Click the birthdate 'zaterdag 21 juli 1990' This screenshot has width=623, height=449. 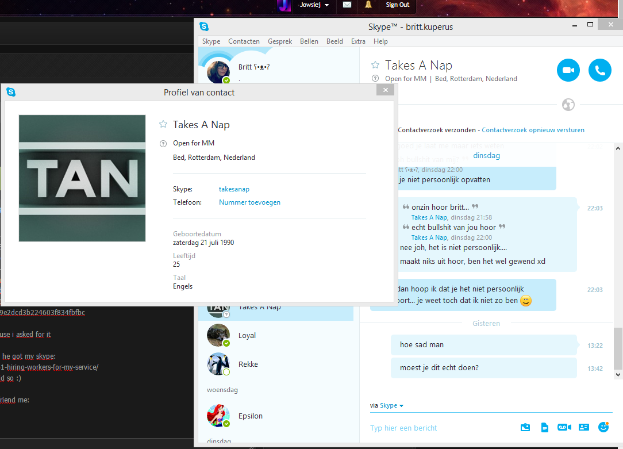click(203, 243)
